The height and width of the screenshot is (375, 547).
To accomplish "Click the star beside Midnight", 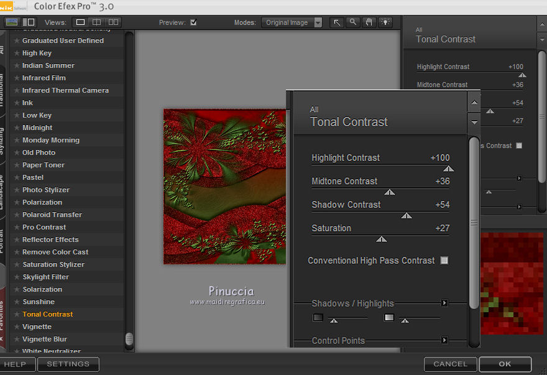I will 16,127.
